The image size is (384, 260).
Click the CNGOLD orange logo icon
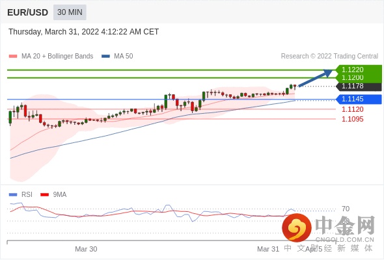297,227
